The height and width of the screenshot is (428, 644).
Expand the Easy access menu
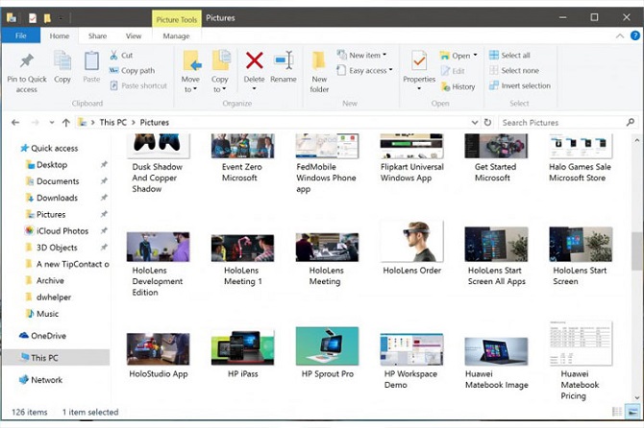pos(364,70)
